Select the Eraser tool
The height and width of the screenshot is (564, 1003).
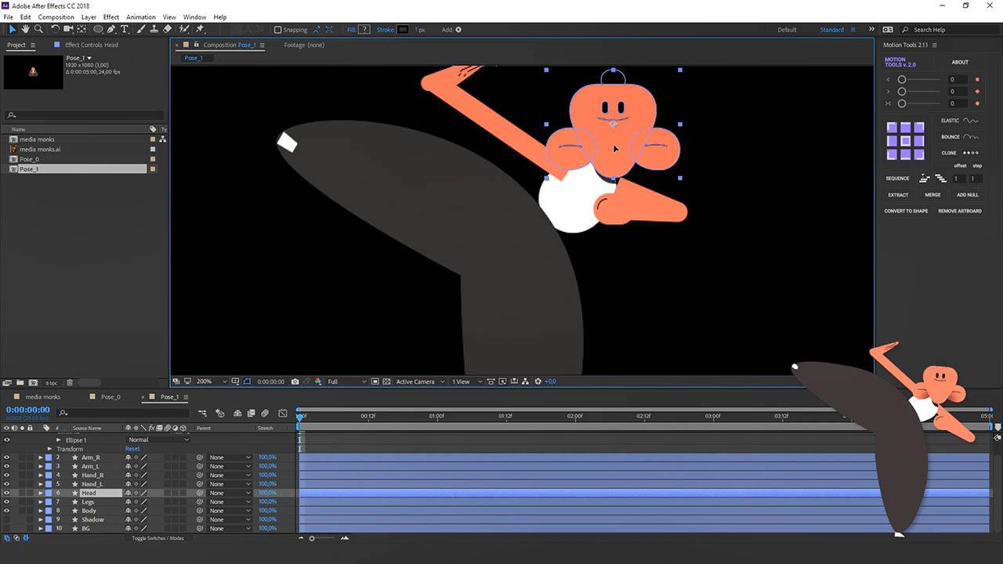click(x=167, y=29)
